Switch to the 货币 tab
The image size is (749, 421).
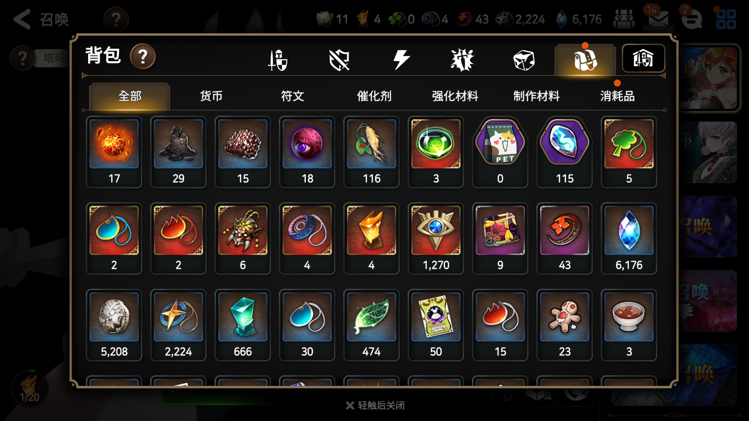click(x=211, y=96)
